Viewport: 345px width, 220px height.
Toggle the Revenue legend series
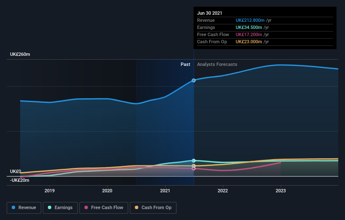point(24,208)
